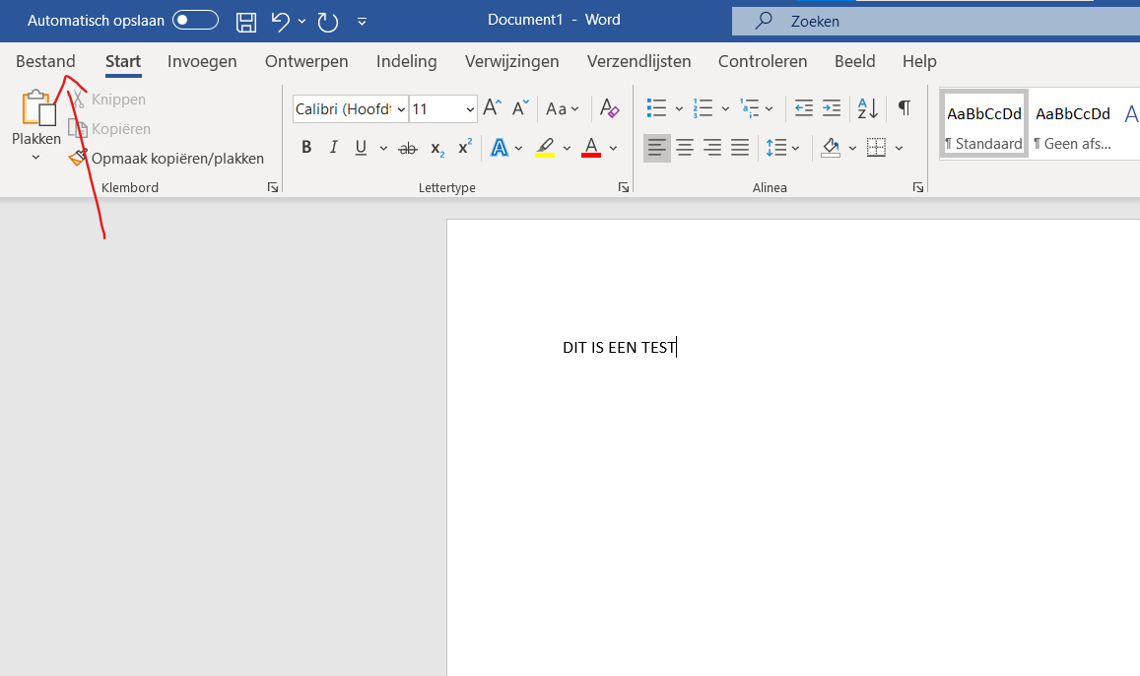Screen dimensions: 1140x676
Task: Open the Klembord dialog launcher
Action: tap(273, 187)
